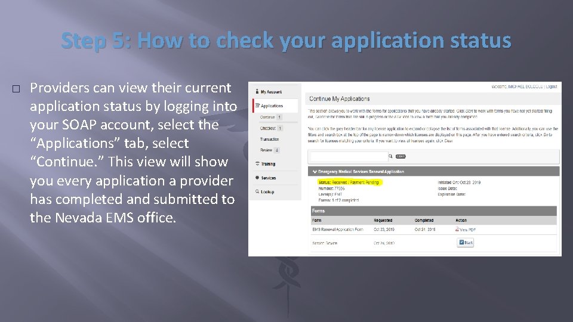Open the Training sidebar section
The height and width of the screenshot is (322, 573).
(x=268, y=164)
